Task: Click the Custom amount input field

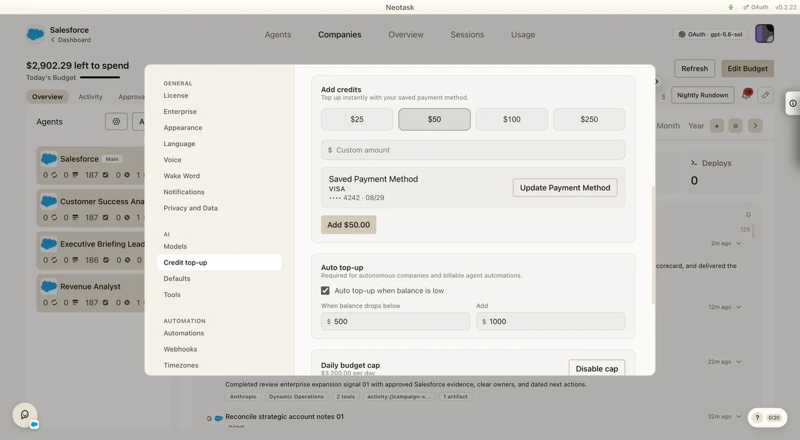Action: (x=473, y=150)
